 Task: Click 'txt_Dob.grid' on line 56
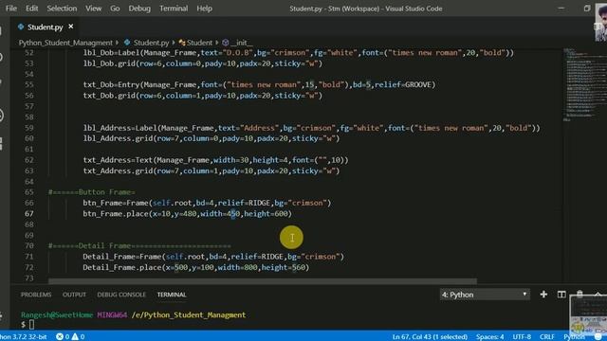(x=109, y=96)
